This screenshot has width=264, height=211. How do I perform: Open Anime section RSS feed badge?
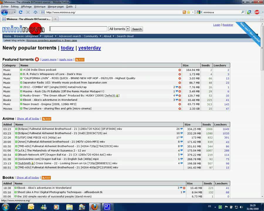tap(47, 119)
